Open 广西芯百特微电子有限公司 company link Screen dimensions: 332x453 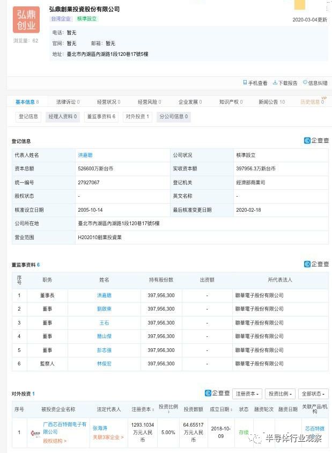coord(64,428)
